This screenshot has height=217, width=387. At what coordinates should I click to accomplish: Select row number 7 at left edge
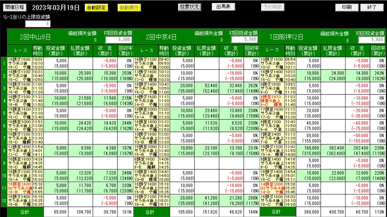[4, 138]
